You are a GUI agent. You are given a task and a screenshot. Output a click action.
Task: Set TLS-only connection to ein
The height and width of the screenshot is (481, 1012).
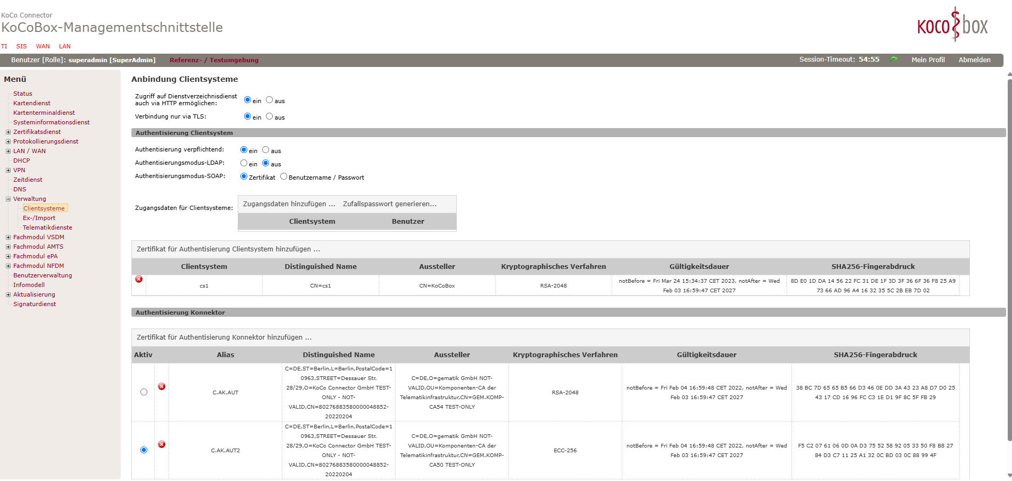(247, 116)
